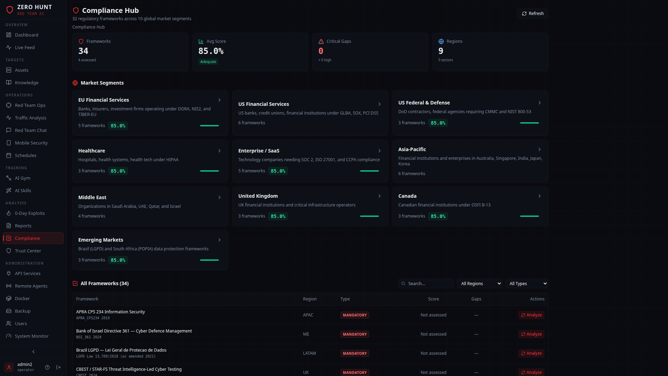Expand the Emerging Markets segment chevron
This screenshot has width=668, height=376.
tap(220, 240)
